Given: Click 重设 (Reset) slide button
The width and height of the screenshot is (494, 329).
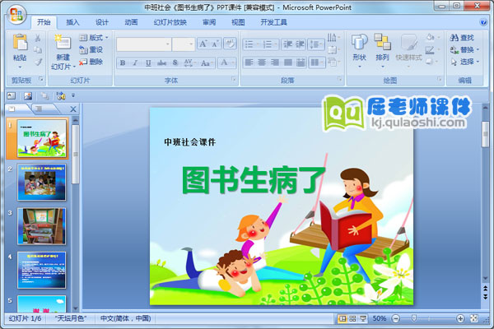Looking at the screenshot, I should (x=91, y=49).
